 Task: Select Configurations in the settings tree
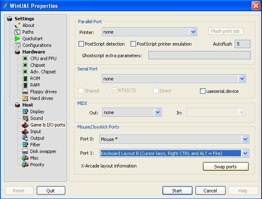(37, 45)
